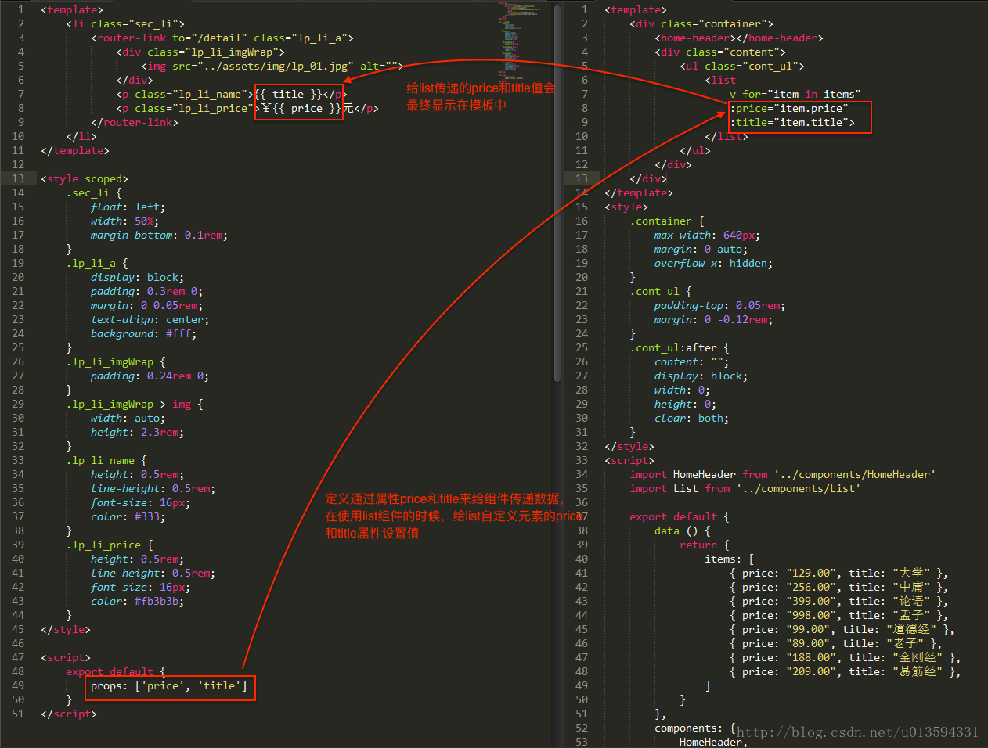Image resolution: width=988 pixels, height=748 pixels.
Task: Click the v-for="item in items" attribute
Action: click(795, 94)
